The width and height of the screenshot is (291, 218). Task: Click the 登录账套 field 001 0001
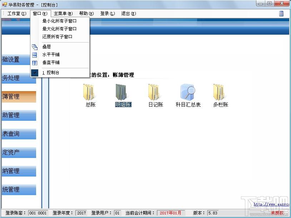38,213
